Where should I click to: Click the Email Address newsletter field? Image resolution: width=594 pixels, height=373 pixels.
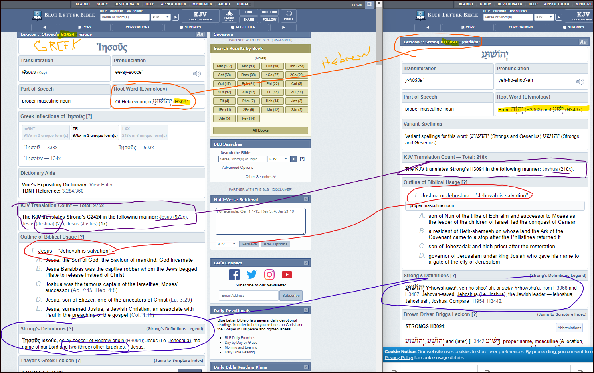pos(248,296)
